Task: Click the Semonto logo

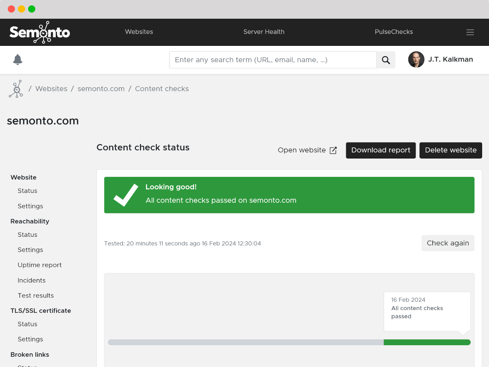Action: click(40, 32)
